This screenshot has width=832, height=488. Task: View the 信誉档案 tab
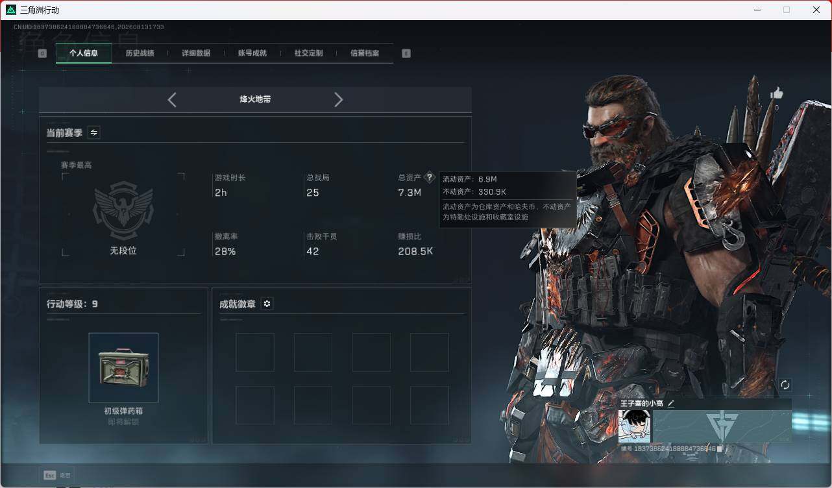pos(365,53)
